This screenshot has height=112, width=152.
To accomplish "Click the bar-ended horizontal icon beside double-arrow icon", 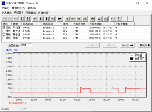I will pos(16,19).
